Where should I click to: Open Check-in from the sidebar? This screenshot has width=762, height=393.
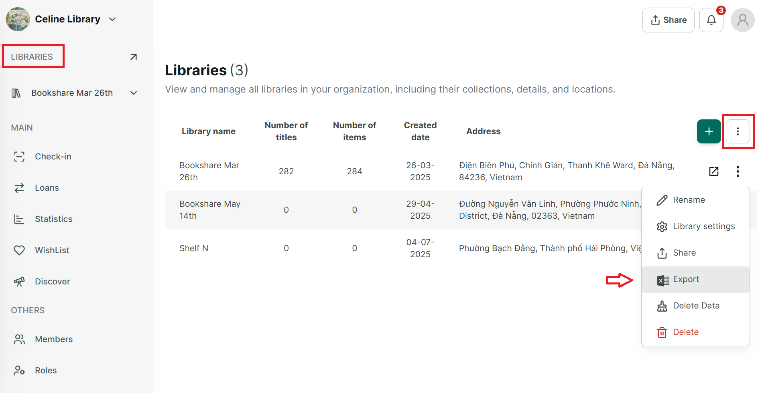click(53, 157)
